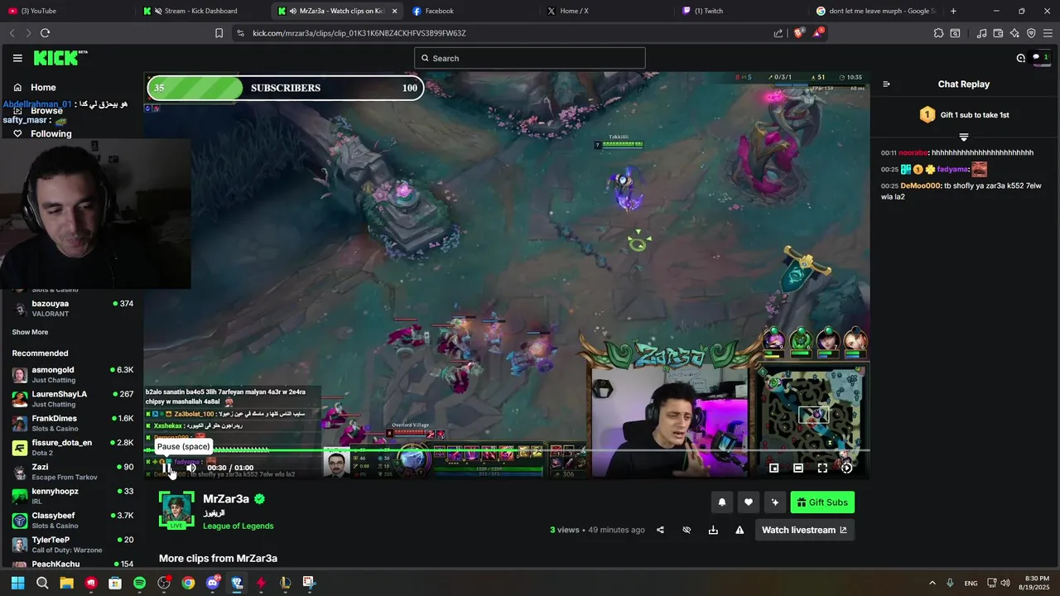Open the LaurenShayLA recommended channel
The width and height of the screenshot is (1060, 596).
pos(72,399)
